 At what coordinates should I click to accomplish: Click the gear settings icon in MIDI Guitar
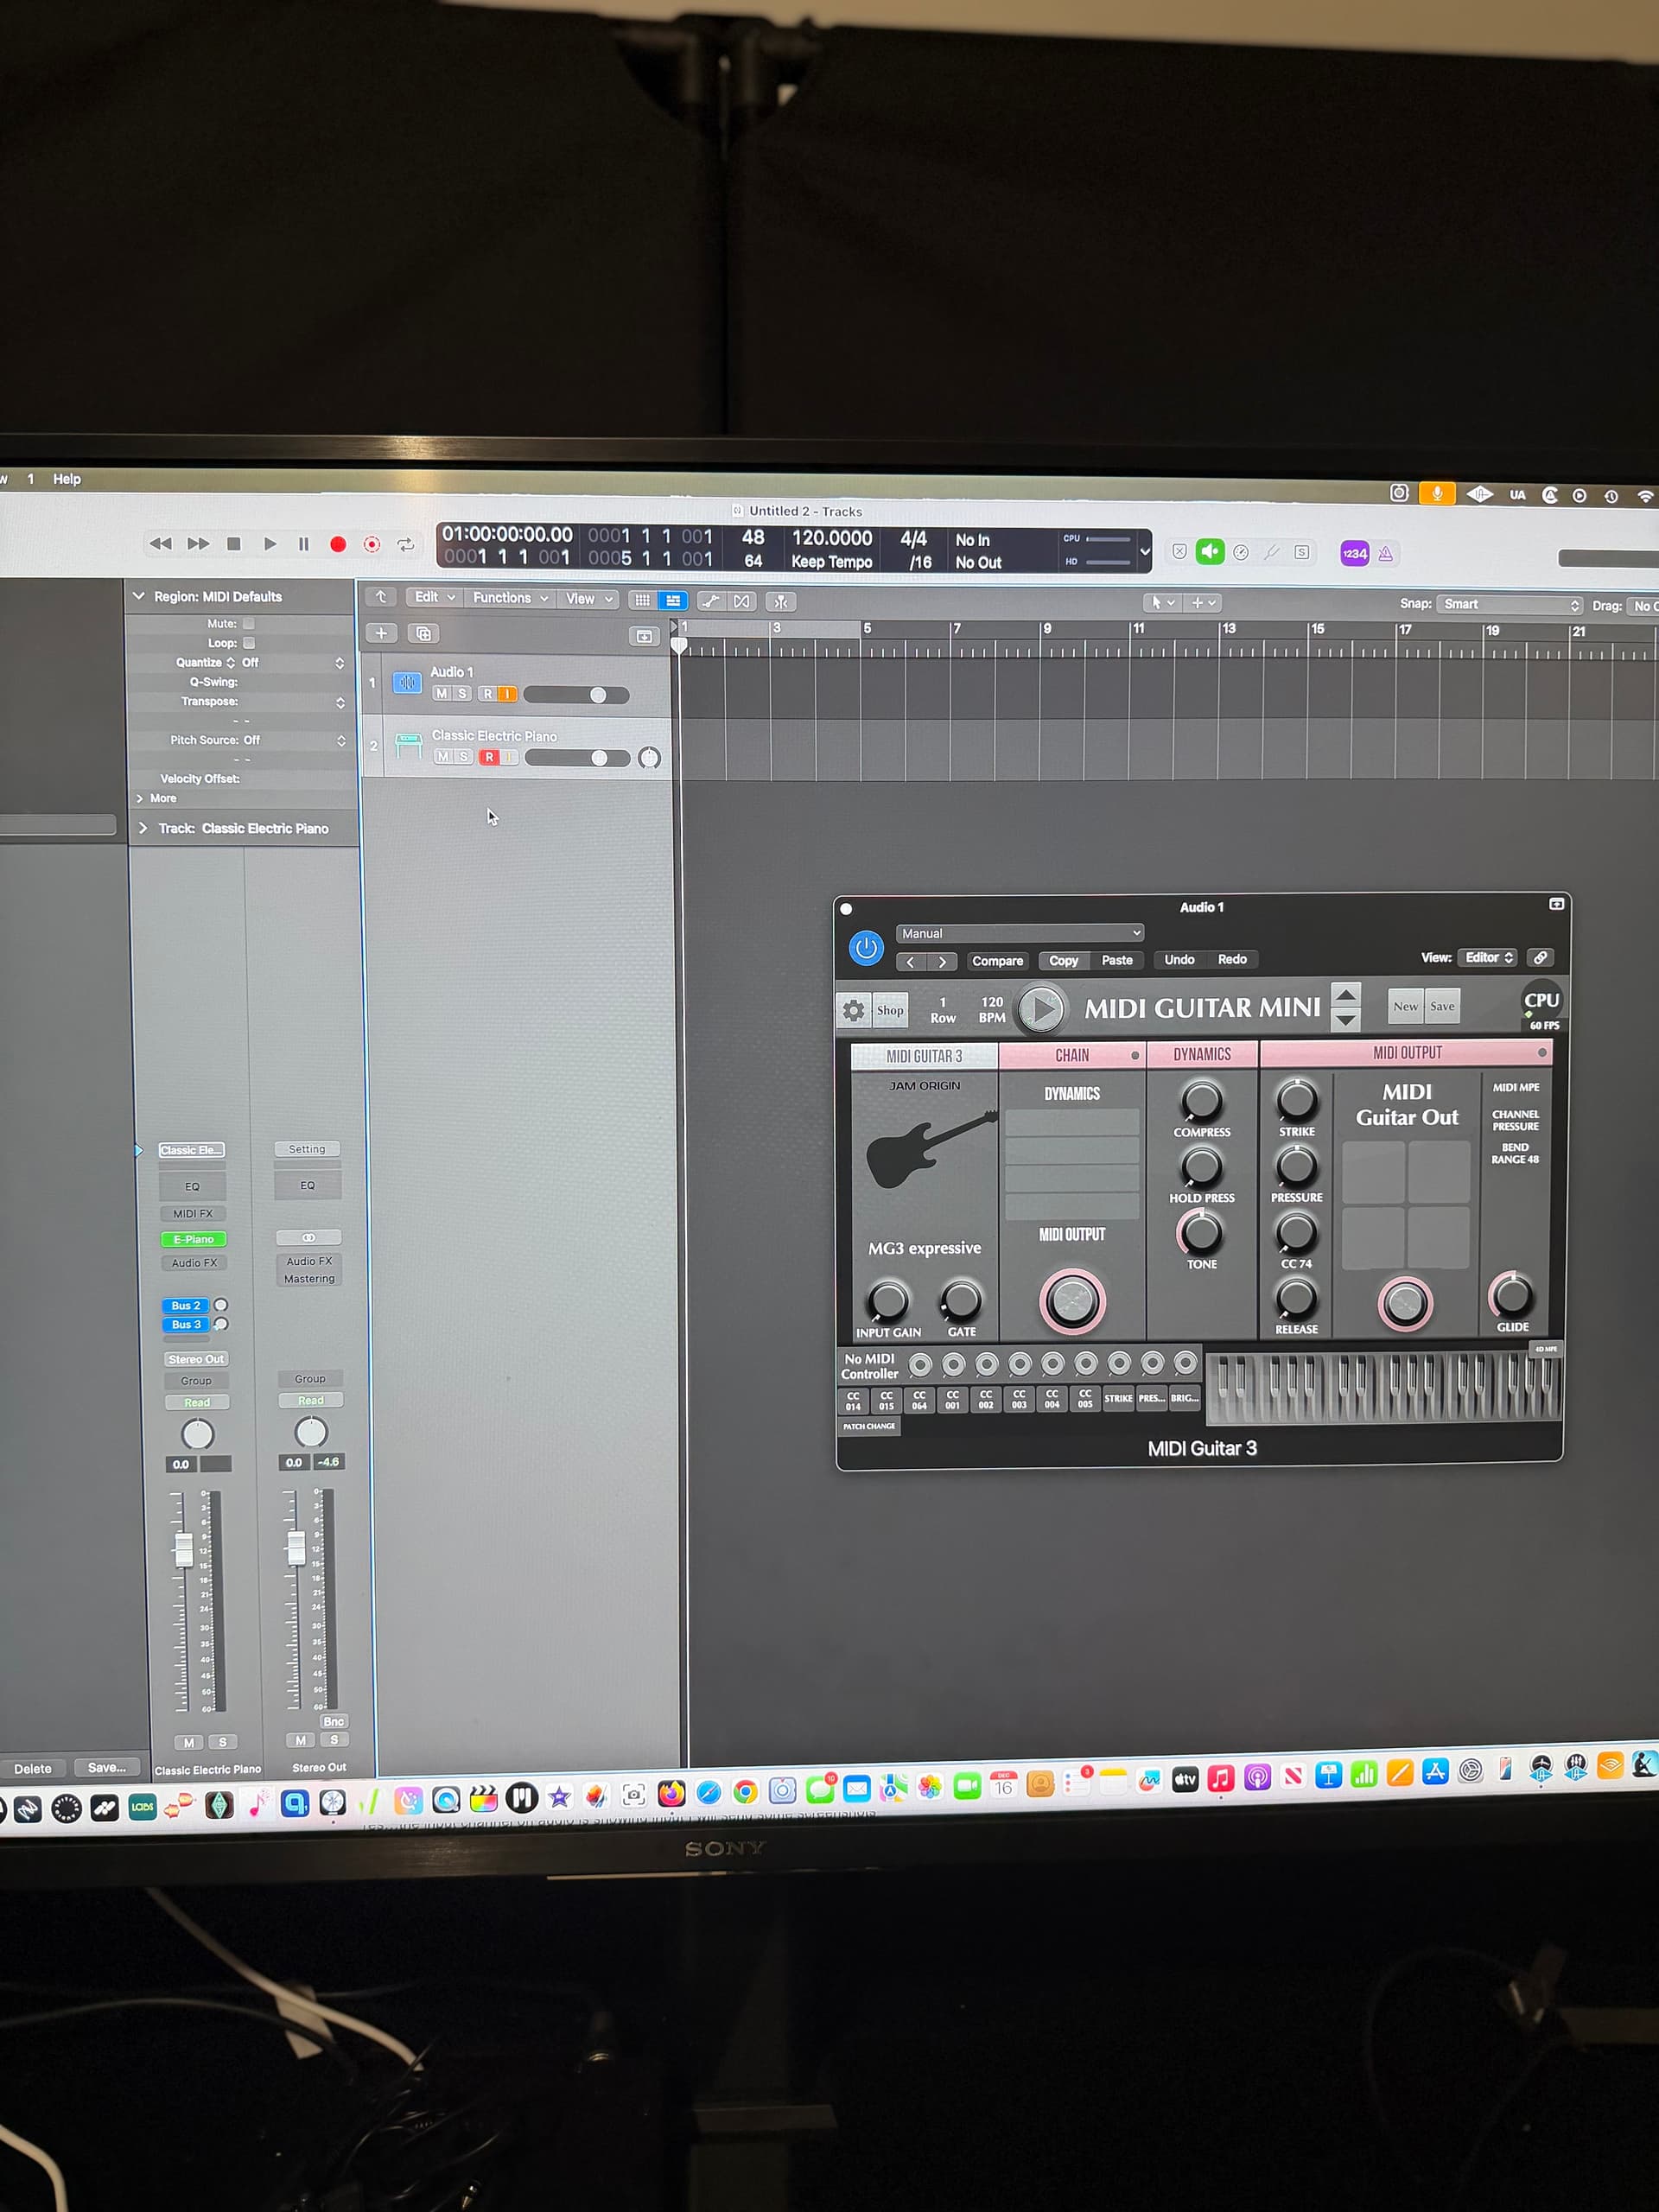pos(853,1010)
